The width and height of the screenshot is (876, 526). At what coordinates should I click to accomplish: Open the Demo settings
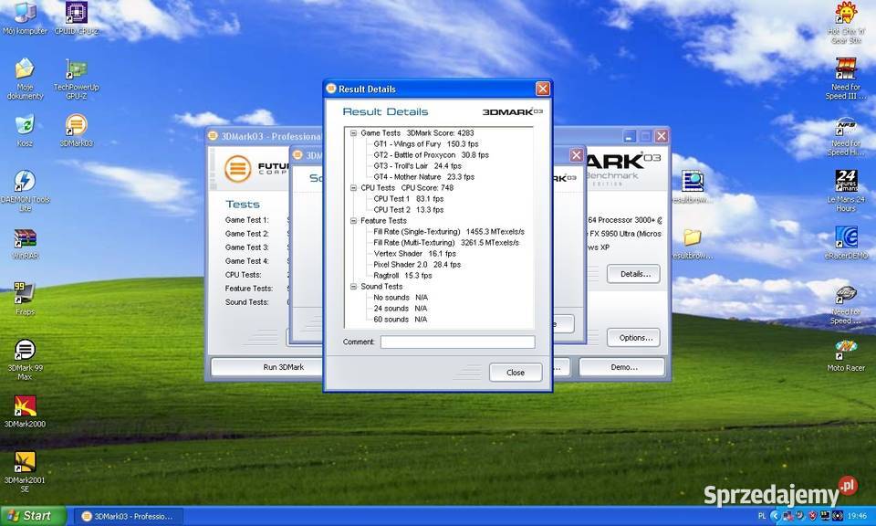[x=624, y=366]
